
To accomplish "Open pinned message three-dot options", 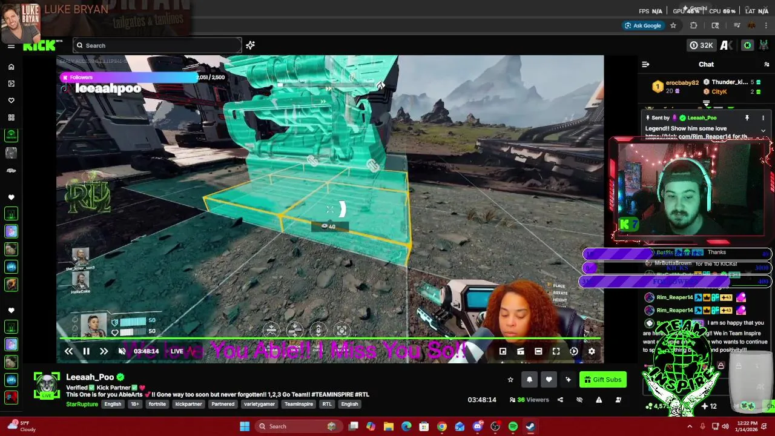I will click(763, 117).
